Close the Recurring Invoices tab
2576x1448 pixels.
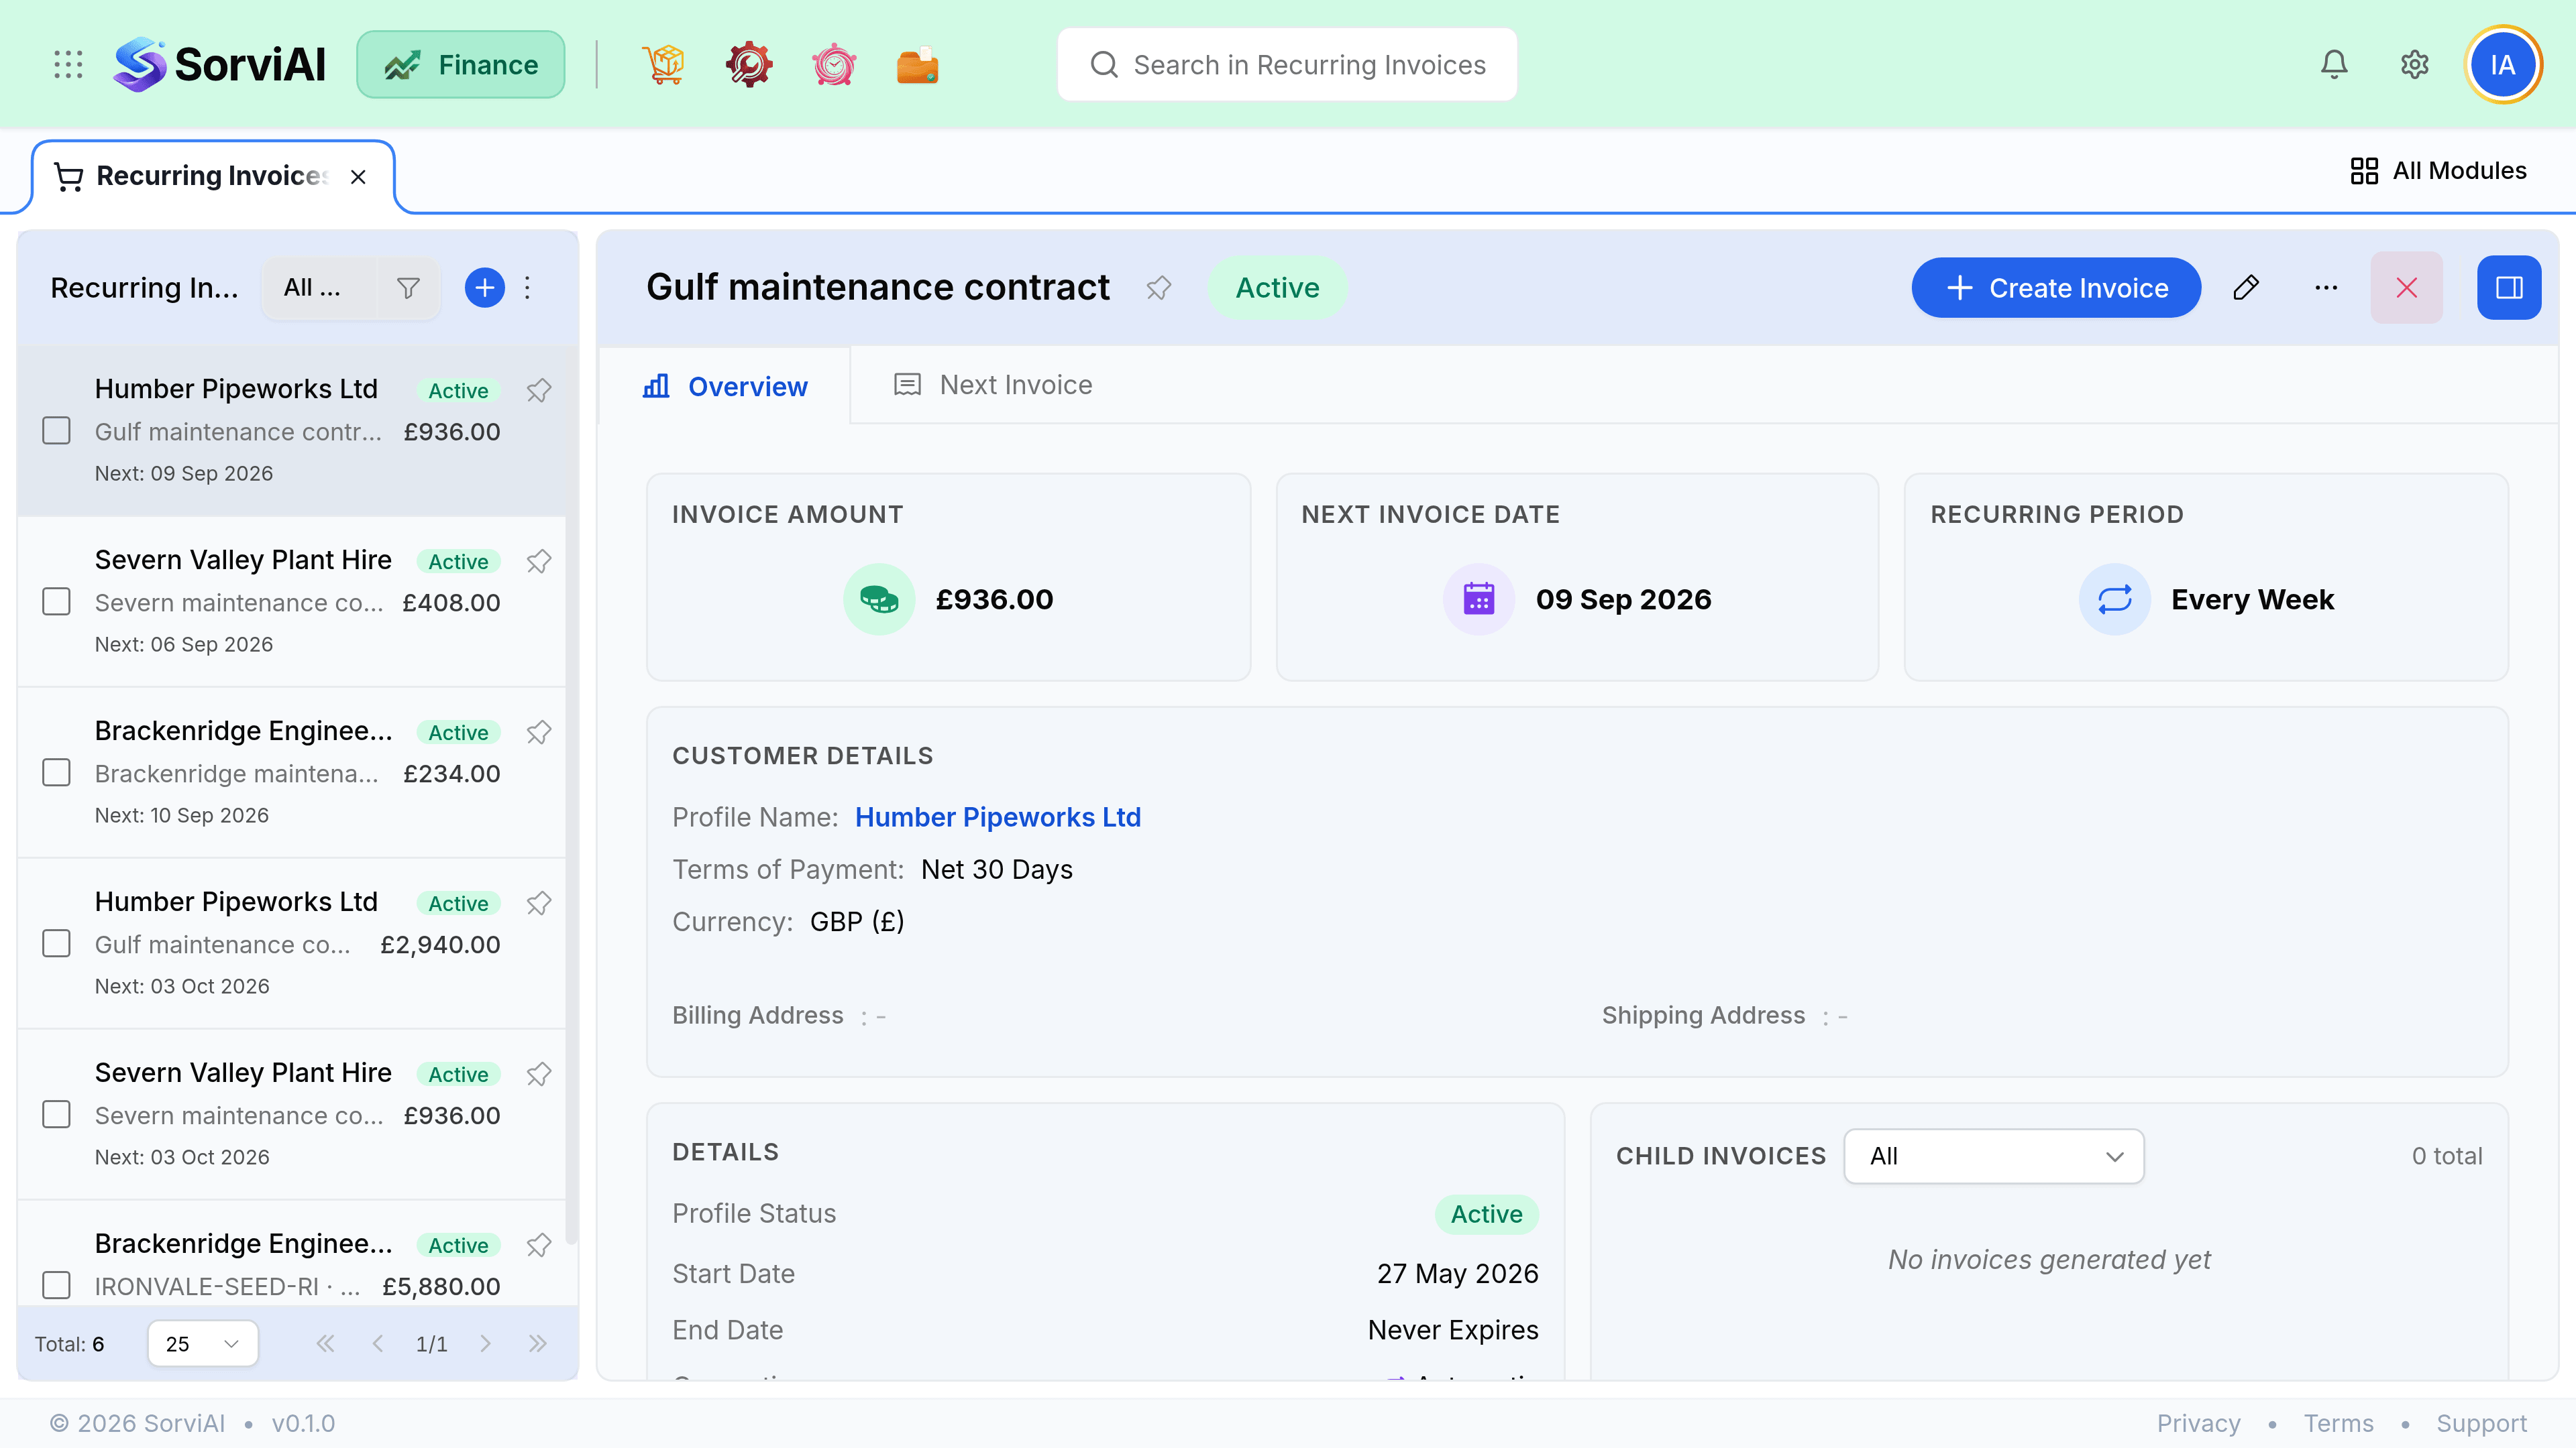(x=358, y=177)
